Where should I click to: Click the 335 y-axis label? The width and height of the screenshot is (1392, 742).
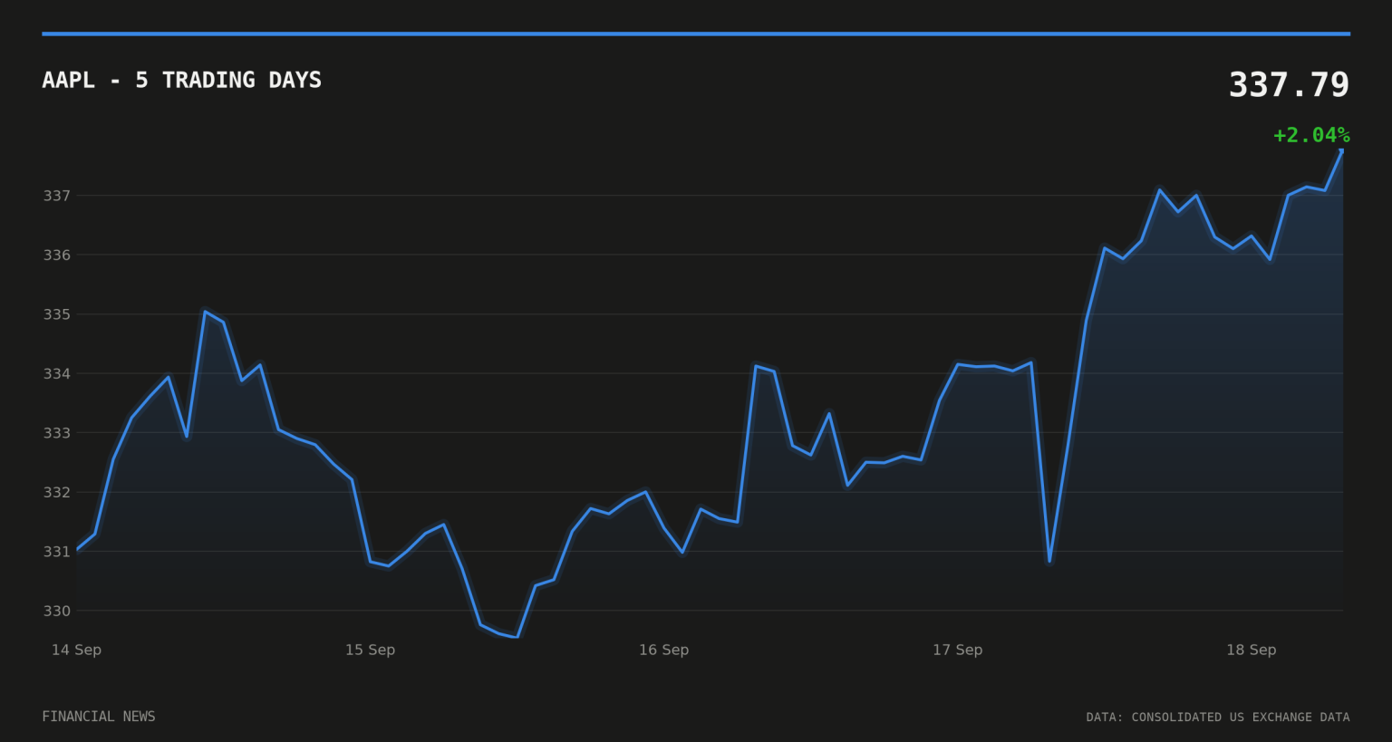(57, 314)
